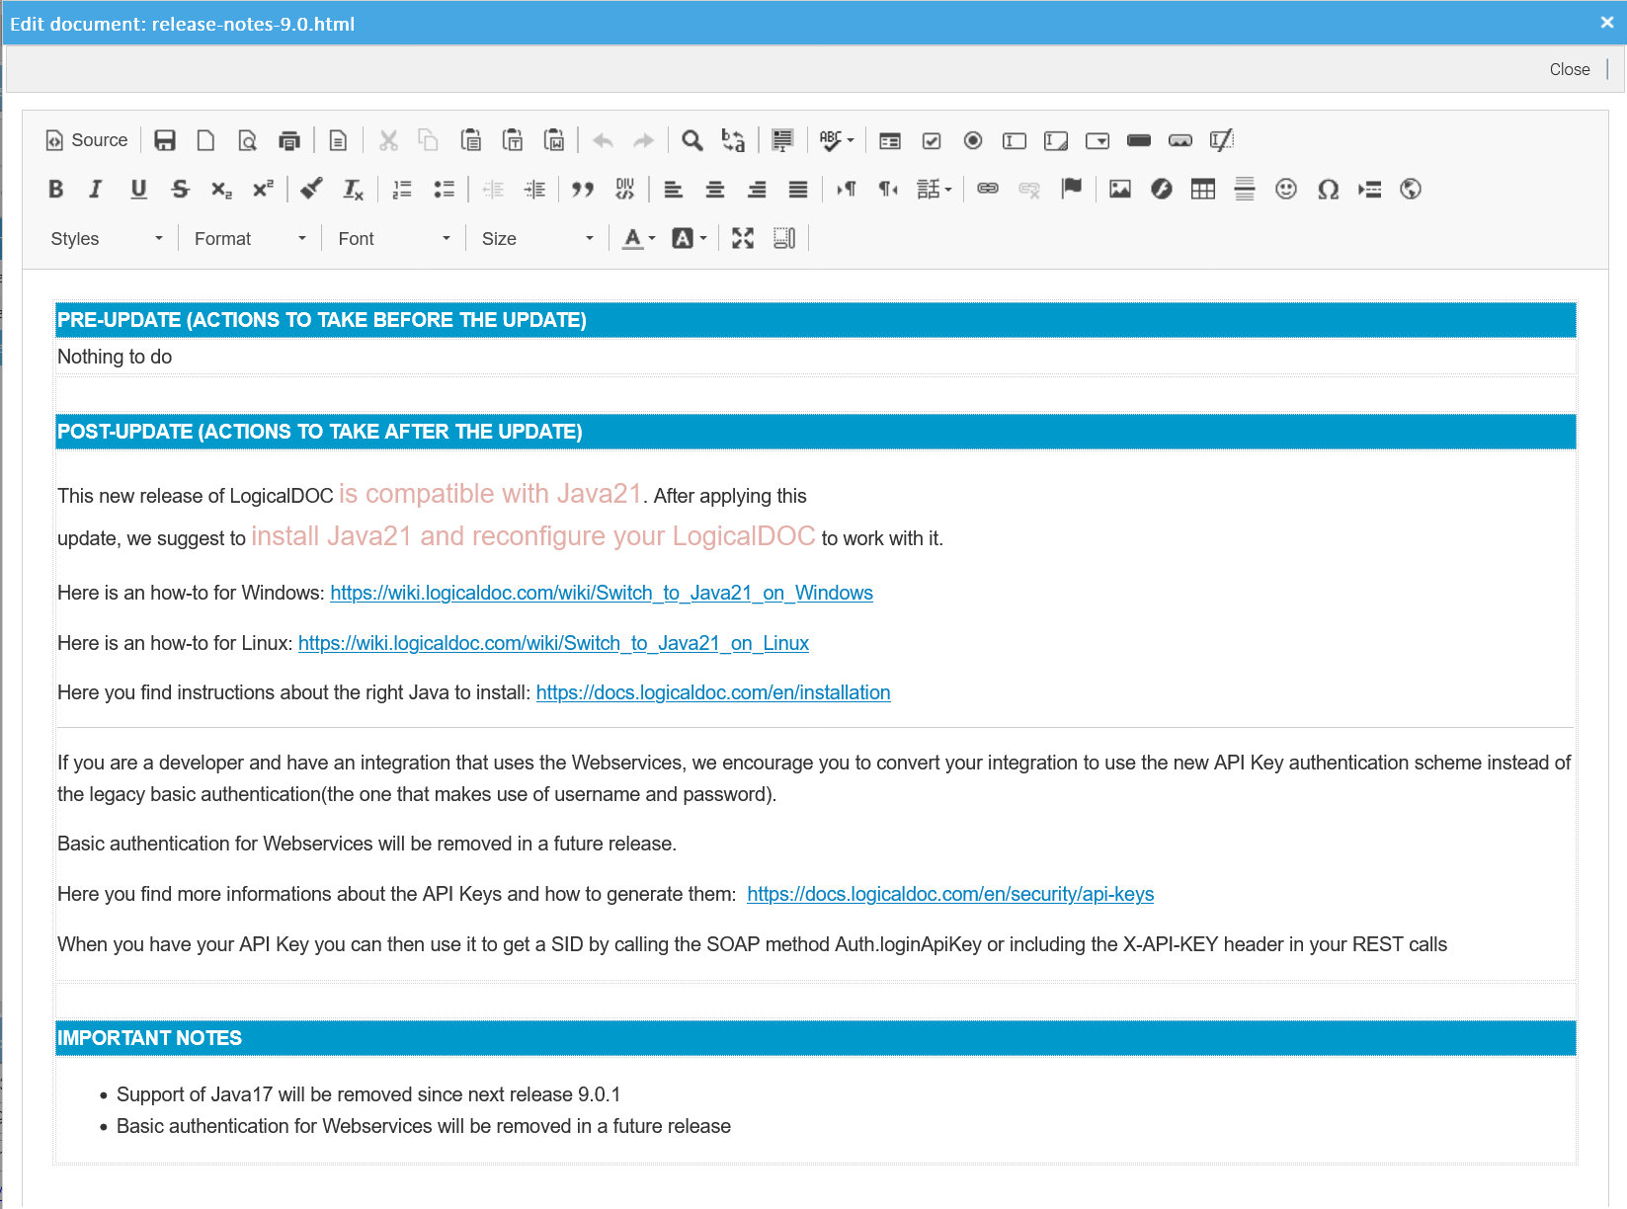Open the Format dropdown
Image resolution: width=1627 pixels, height=1209 pixels.
pyautogui.click(x=250, y=238)
